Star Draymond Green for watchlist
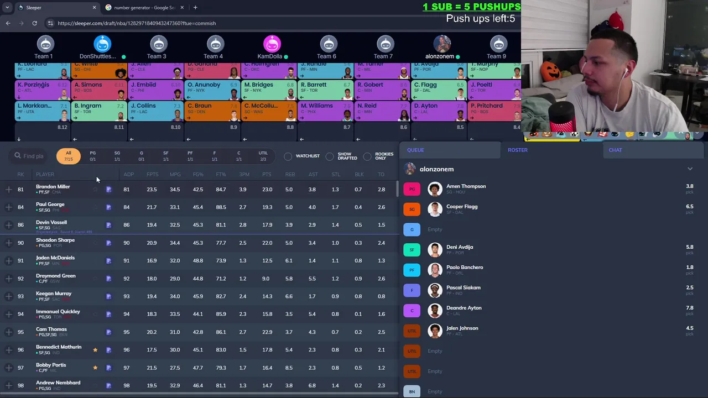 click(95, 279)
